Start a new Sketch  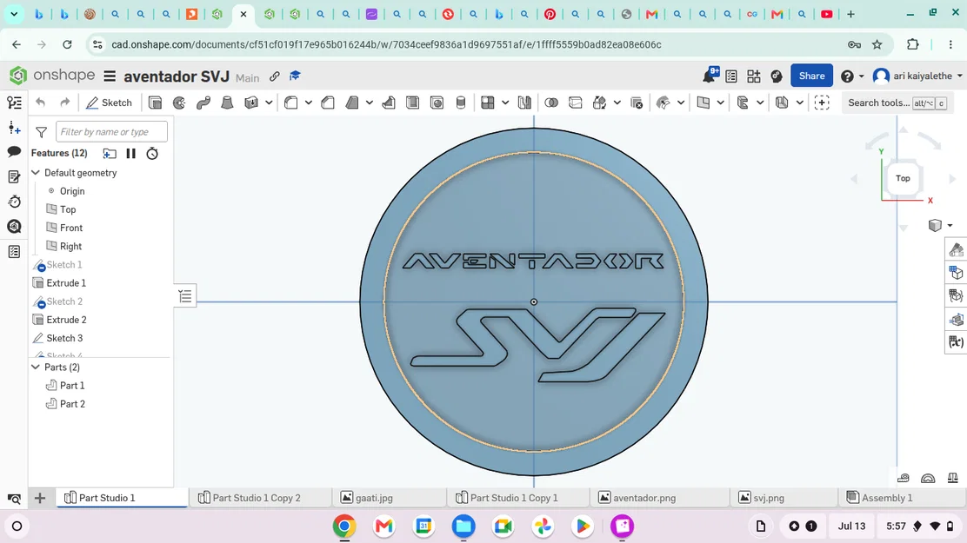[110, 103]
